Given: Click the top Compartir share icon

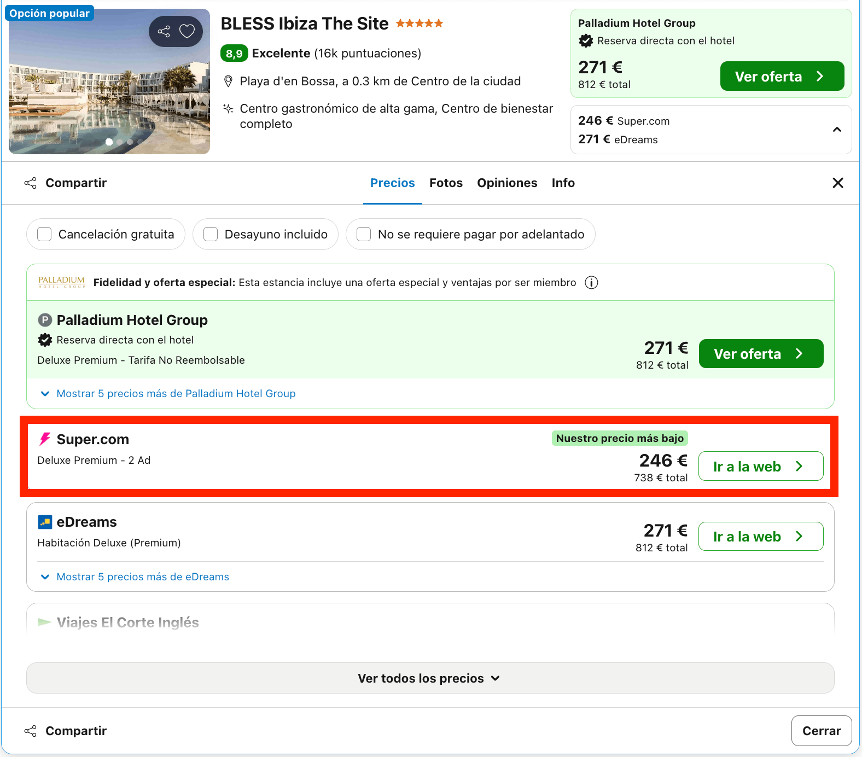Looking at the screenshot, I should click(31, 183).
